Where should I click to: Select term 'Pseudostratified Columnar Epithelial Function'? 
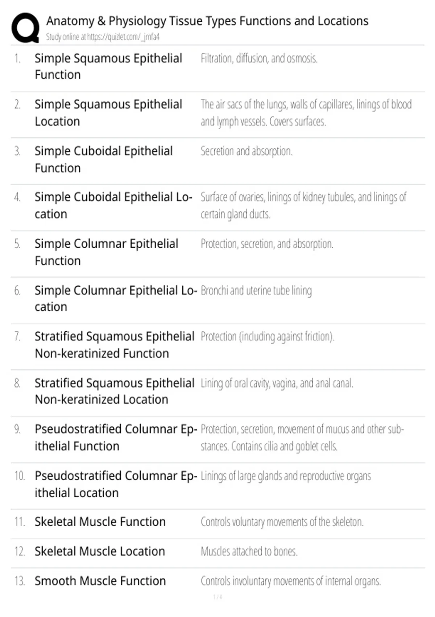pyautogui.click(x=116, y=437)
